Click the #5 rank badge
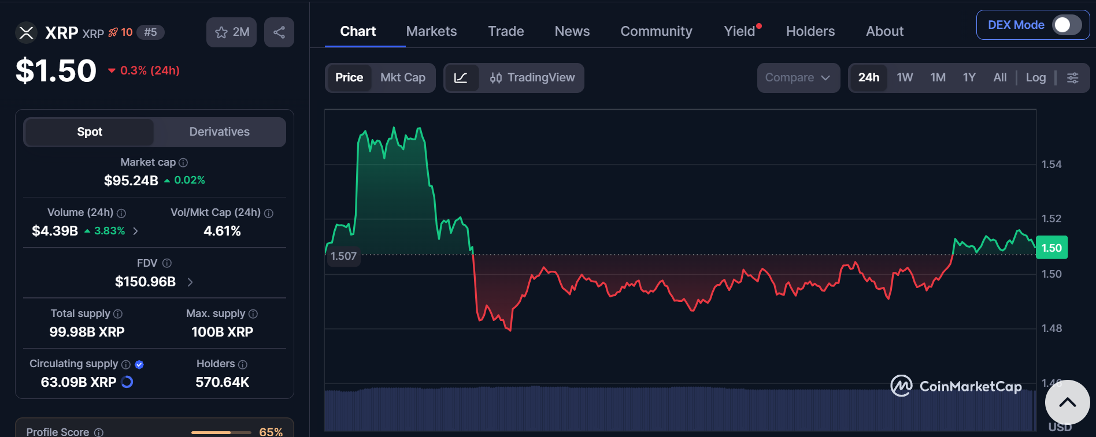Viewport: 1096px width, 437px height. [x=150, y=32]
